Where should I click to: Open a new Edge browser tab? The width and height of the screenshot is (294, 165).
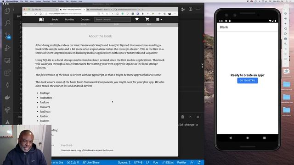(x=143, y=10)
